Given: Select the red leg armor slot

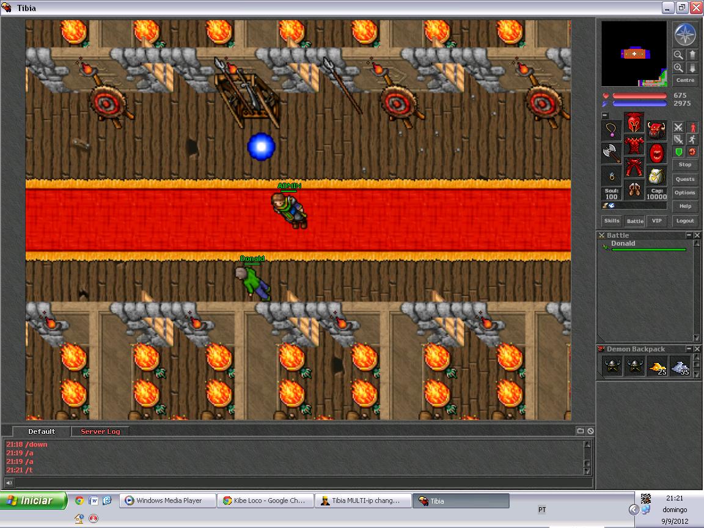Looking at the screenshot, I should [634, 167].
